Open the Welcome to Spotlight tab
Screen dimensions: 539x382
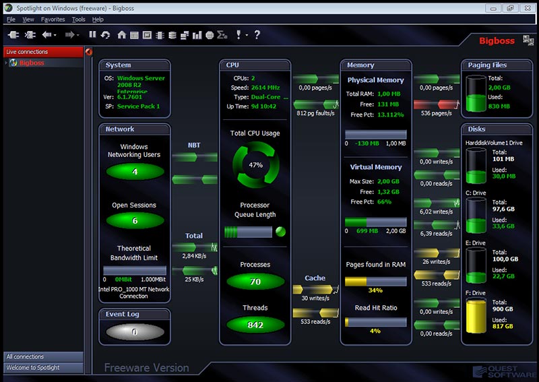click(43, 368)
